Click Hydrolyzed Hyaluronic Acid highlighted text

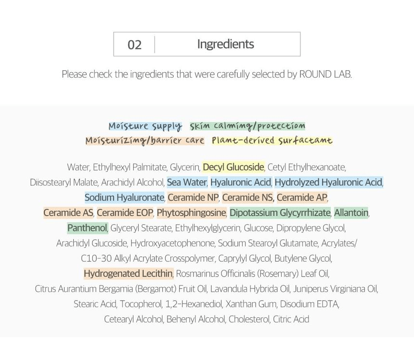point(329,182)
